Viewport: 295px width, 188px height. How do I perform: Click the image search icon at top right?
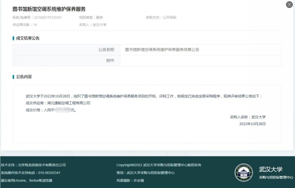[x=289, y=5]
